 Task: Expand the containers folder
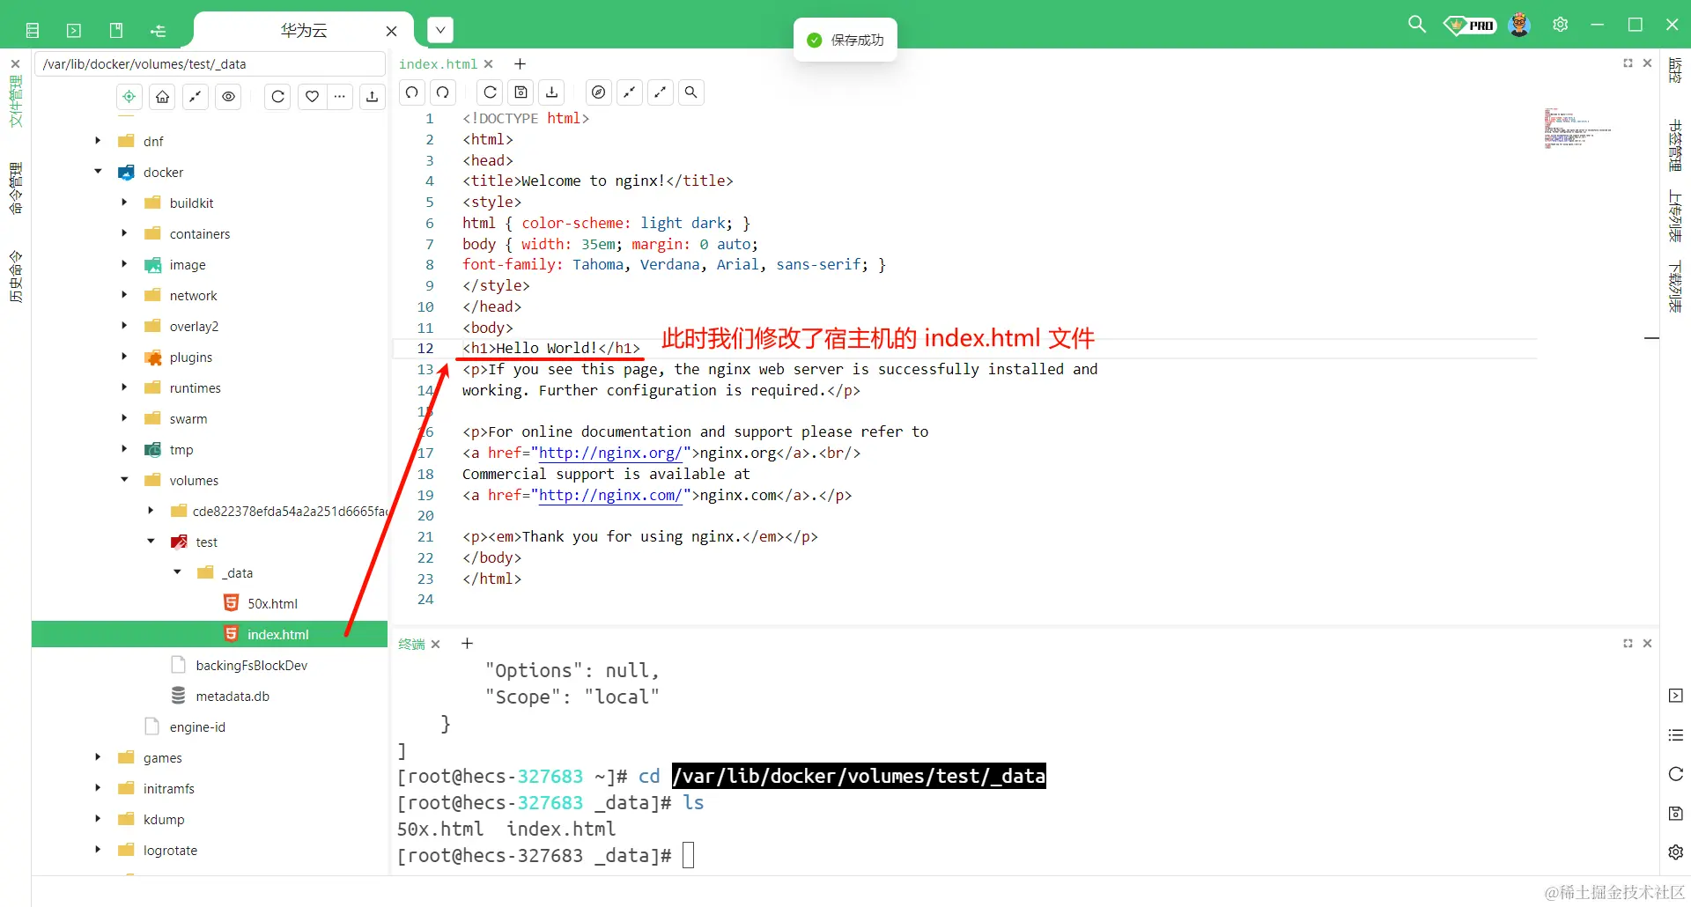click(x=124, y=233)
